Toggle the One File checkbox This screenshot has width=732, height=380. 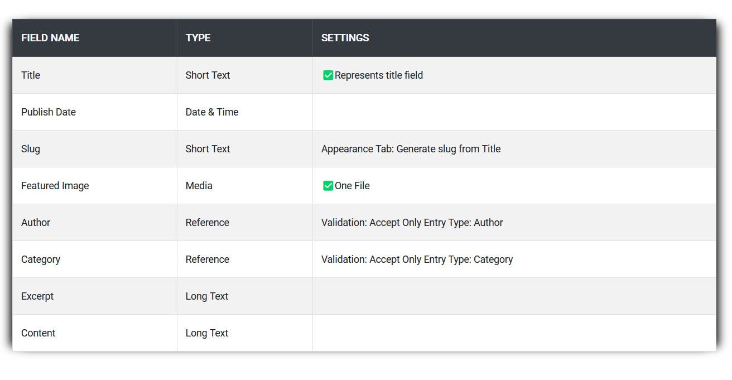[328, 186]
